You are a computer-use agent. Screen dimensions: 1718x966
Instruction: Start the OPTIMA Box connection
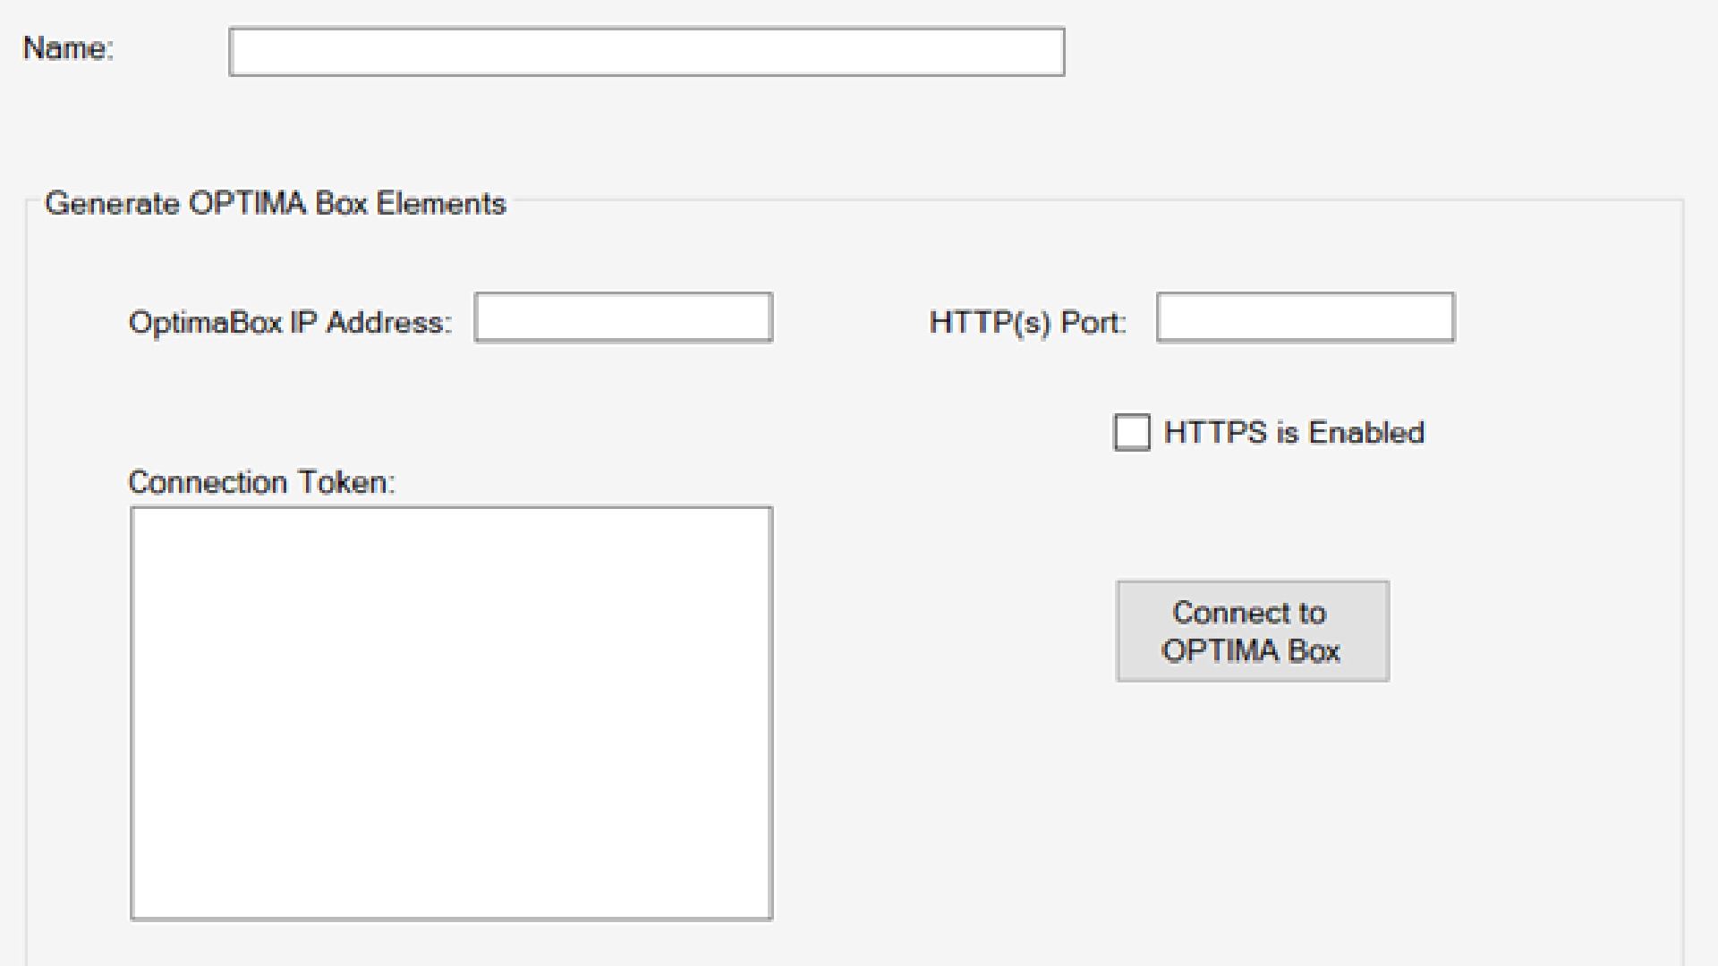coord(1253,631)
